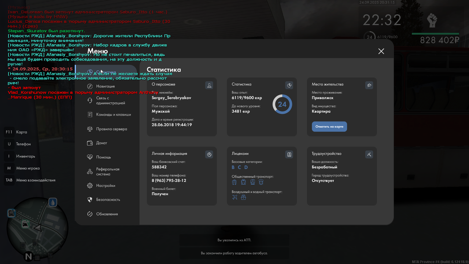Click the fourth public transport license icon
Image resolution: width=469 pixels, height=264 pixels.
pos(261,182)
